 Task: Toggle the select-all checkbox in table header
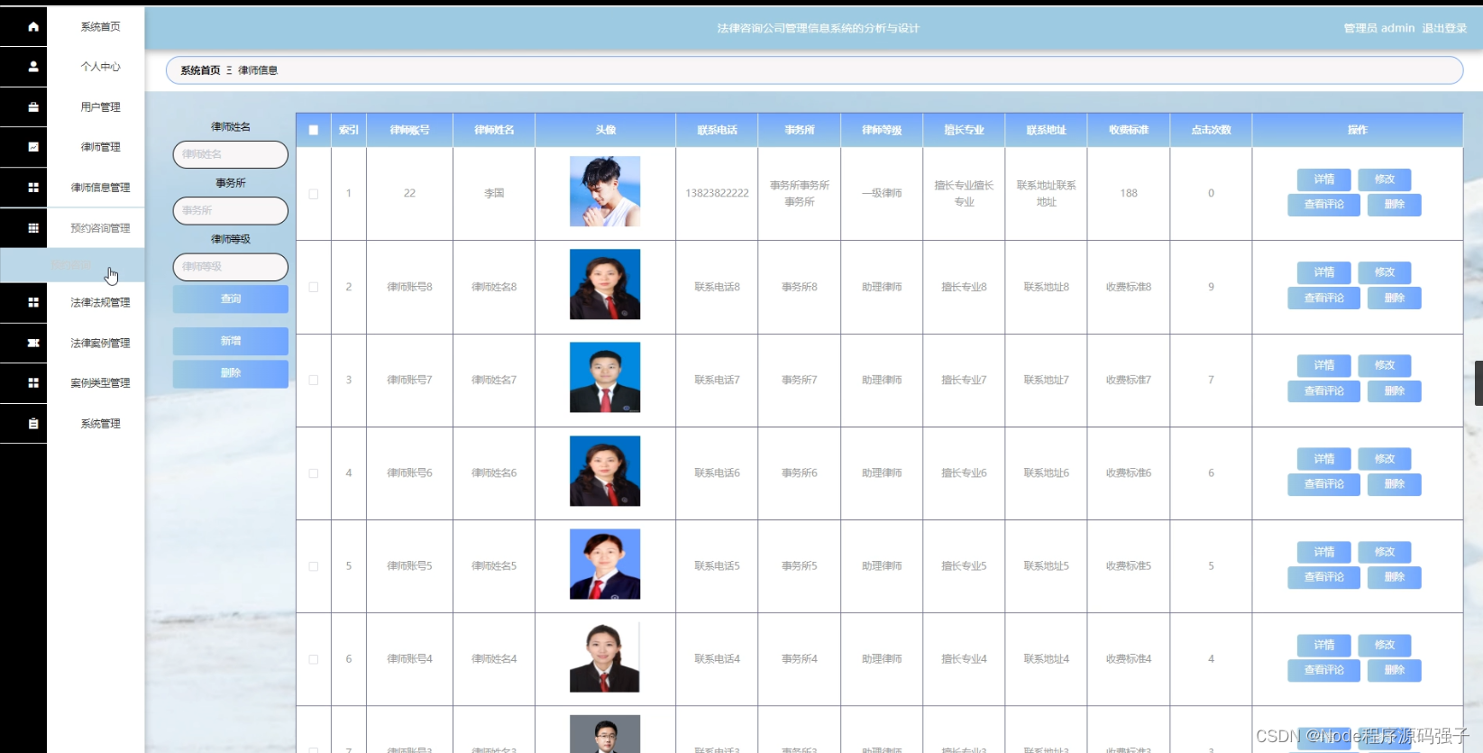(314, 130)
